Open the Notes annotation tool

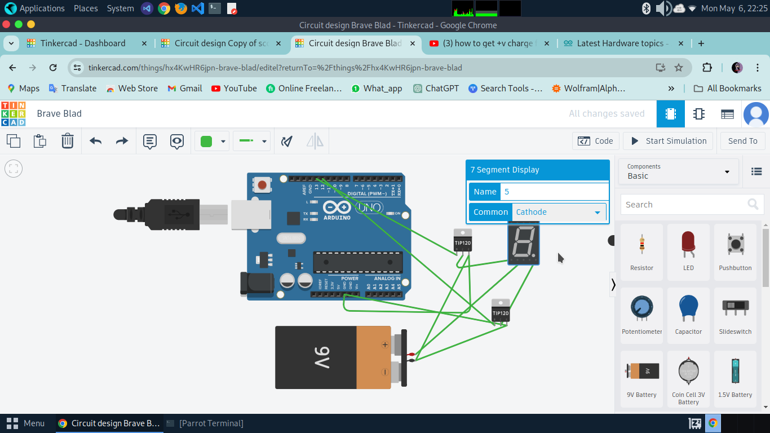pos(149,141)
